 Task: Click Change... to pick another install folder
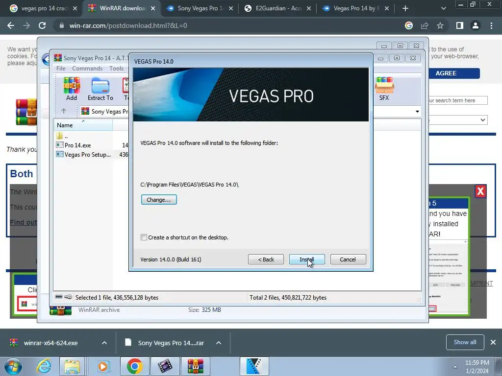[x=159, y=200]
